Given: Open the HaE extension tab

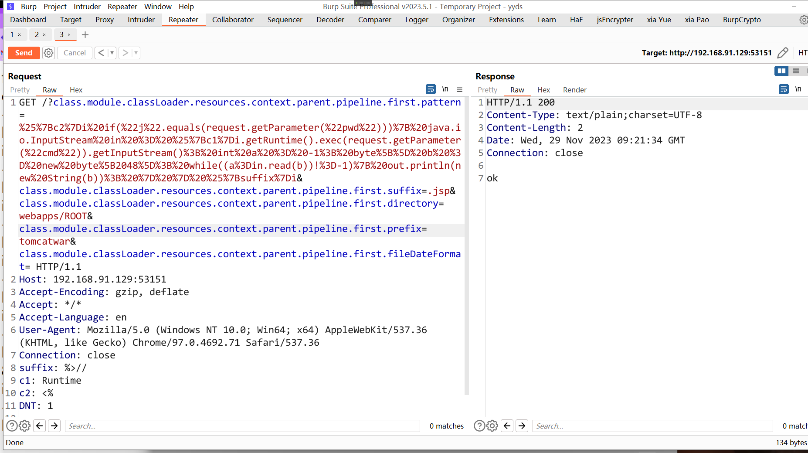Looking at the screenshot, I should point(576,20).
